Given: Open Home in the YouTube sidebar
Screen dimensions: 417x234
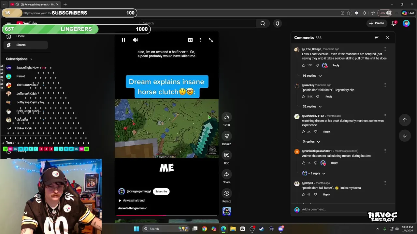Looking at the screenshot, I should [x=25, y=36].
